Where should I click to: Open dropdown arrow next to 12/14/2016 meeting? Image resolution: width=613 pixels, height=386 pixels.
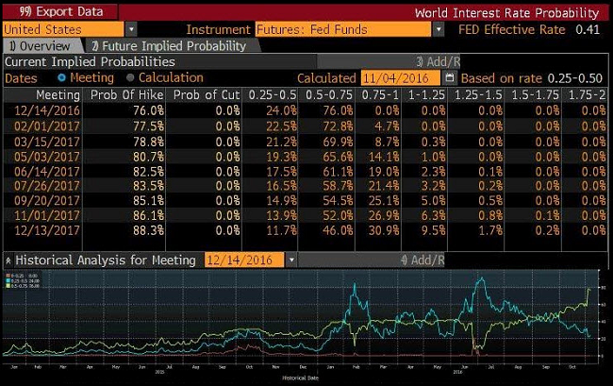(290, 260)
